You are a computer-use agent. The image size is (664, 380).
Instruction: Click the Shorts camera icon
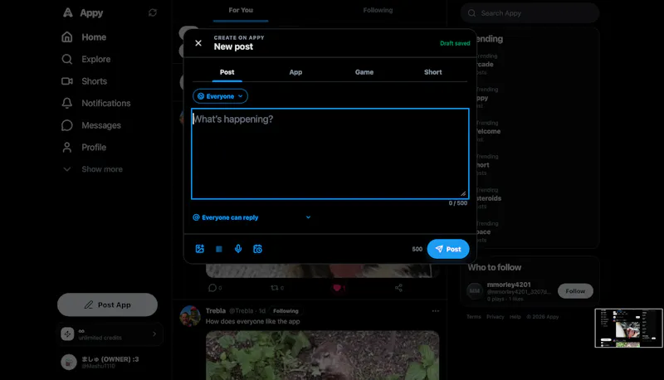tap(67, 81)
